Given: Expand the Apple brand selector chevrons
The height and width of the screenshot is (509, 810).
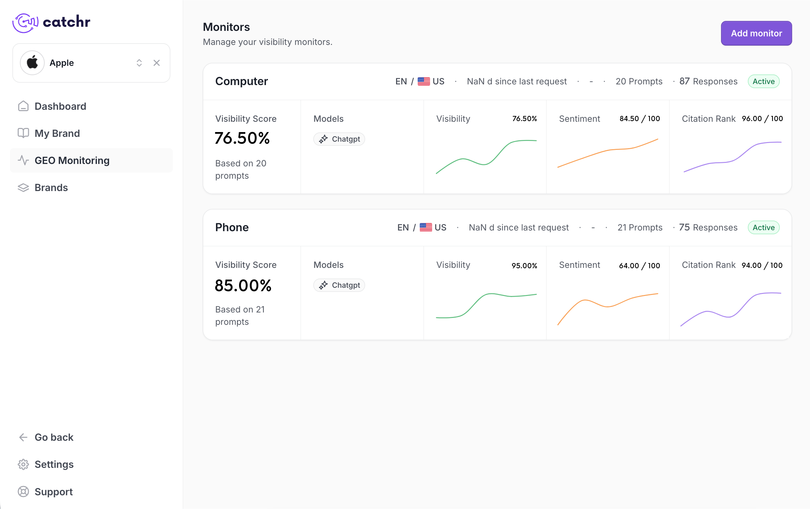Looking at the screenshot, I should 139,63.
